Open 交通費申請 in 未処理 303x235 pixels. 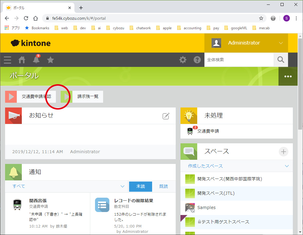(208, 131)
